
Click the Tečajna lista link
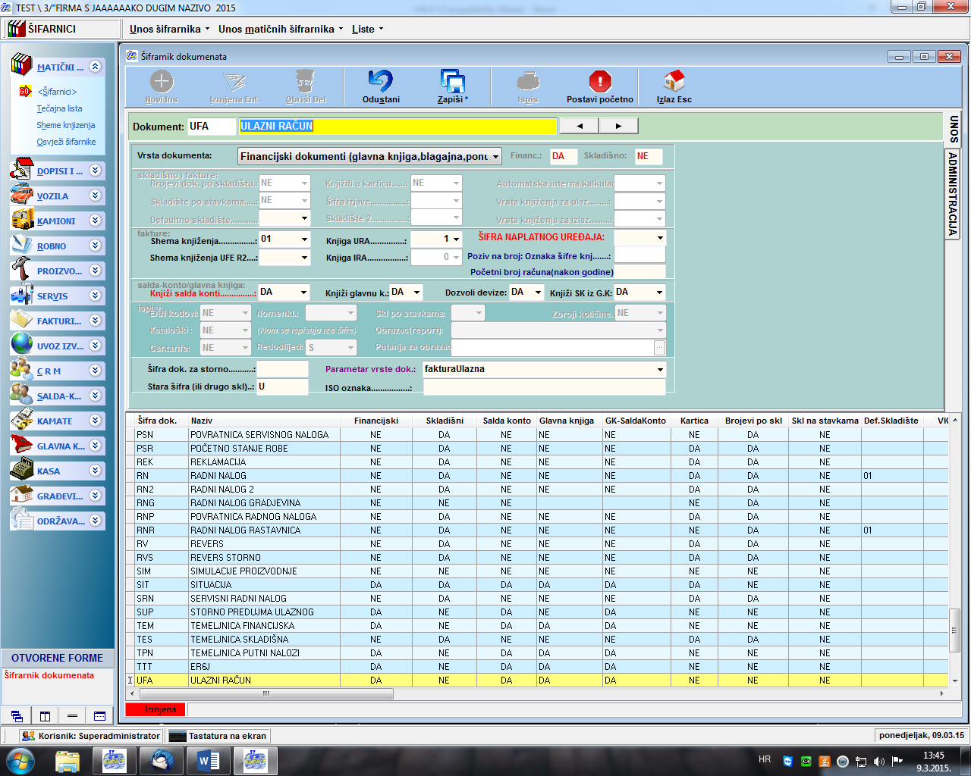point(59,108)
